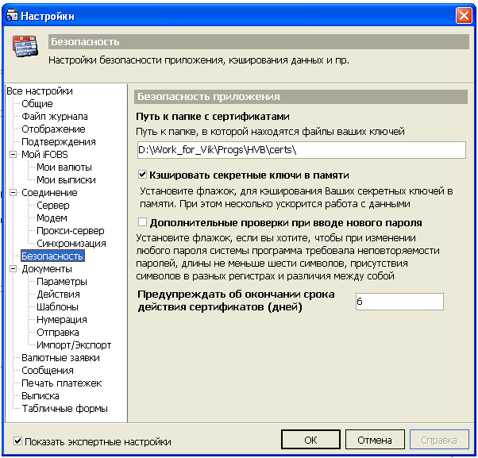Collapse the Соединение tree node
Screen dimensions: 478x458
13,193
